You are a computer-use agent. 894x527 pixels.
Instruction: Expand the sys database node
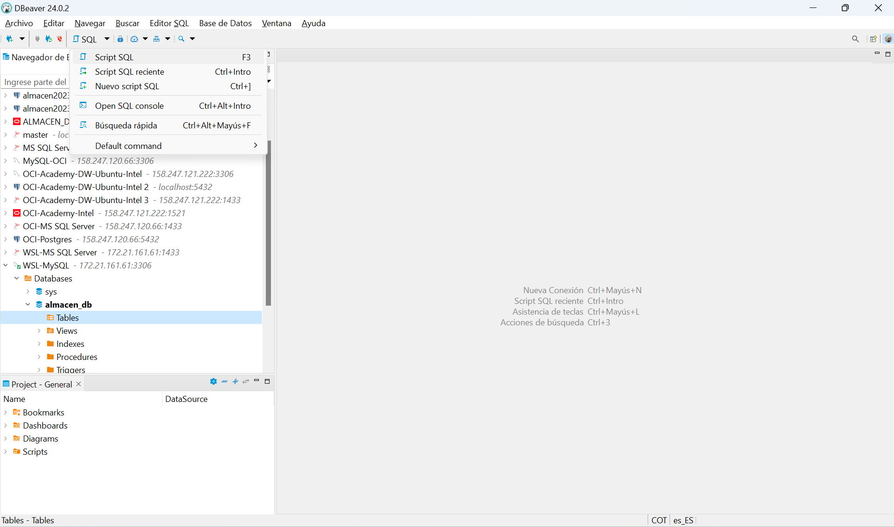point(28,291)
